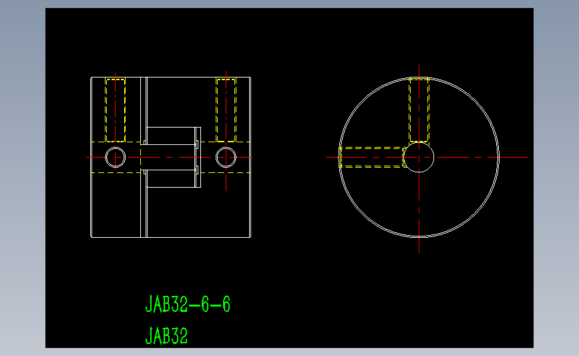Select the JAB32 text on the bottom line
The image size is (579, 356).
(166, 336)
